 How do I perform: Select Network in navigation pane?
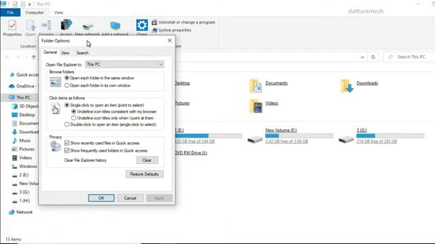[x=21, y=212]
